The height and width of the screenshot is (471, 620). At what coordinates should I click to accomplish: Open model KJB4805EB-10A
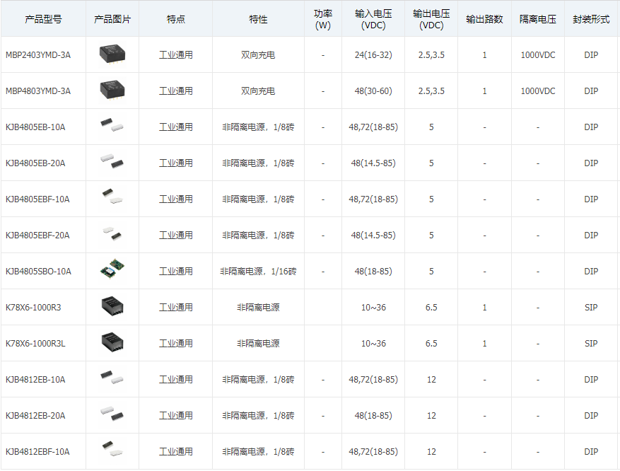click(x=35, y=127)
